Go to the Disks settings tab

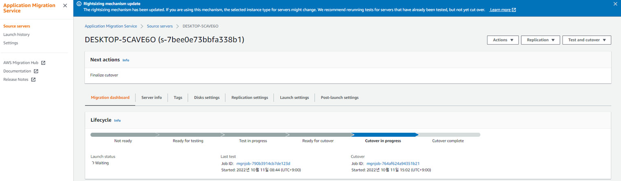coord(207,97)
